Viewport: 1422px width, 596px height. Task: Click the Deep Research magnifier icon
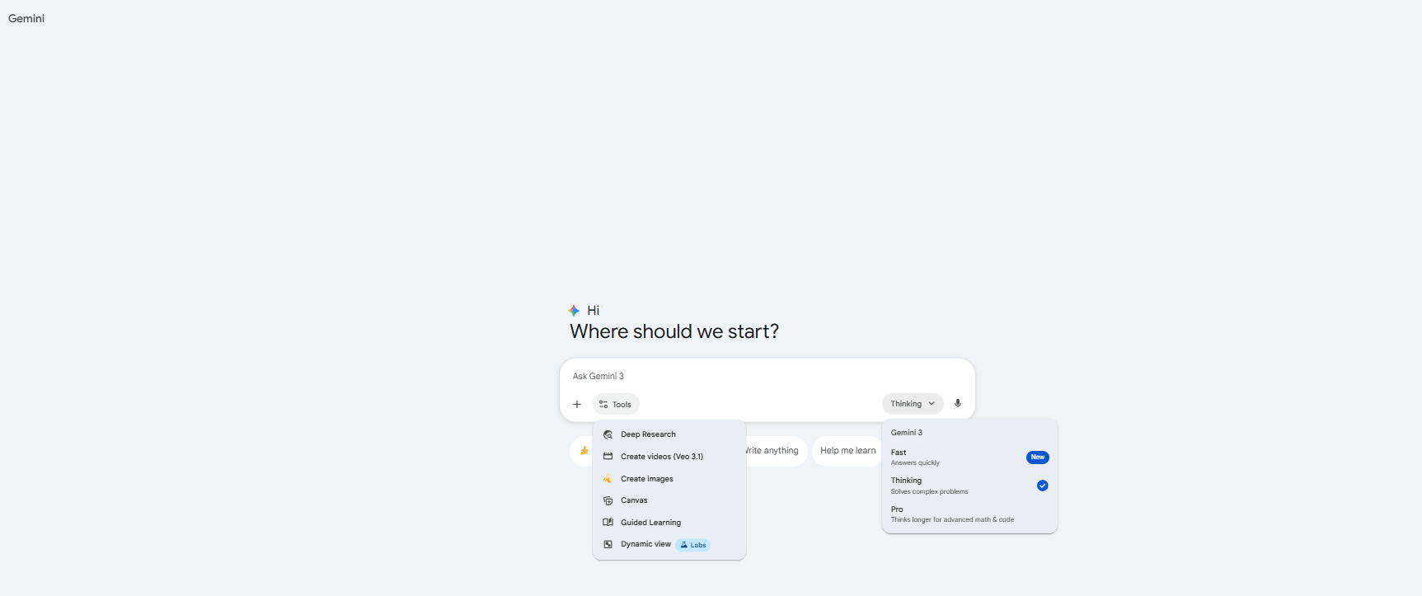click(x=608, y=434)
